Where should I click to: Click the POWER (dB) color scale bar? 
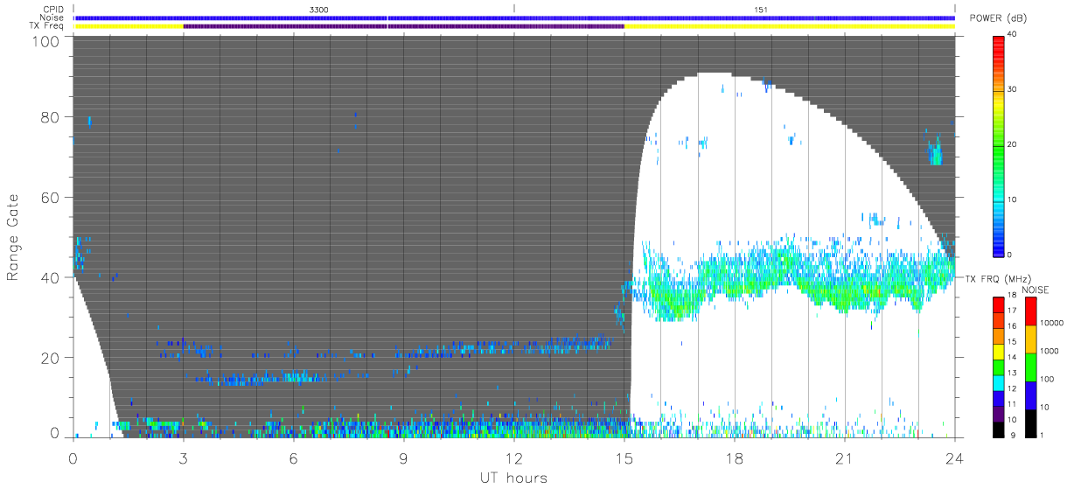coord(999,145)
